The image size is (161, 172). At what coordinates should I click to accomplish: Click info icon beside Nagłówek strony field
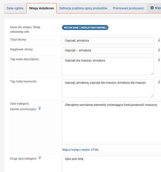(x=159, y=50)
